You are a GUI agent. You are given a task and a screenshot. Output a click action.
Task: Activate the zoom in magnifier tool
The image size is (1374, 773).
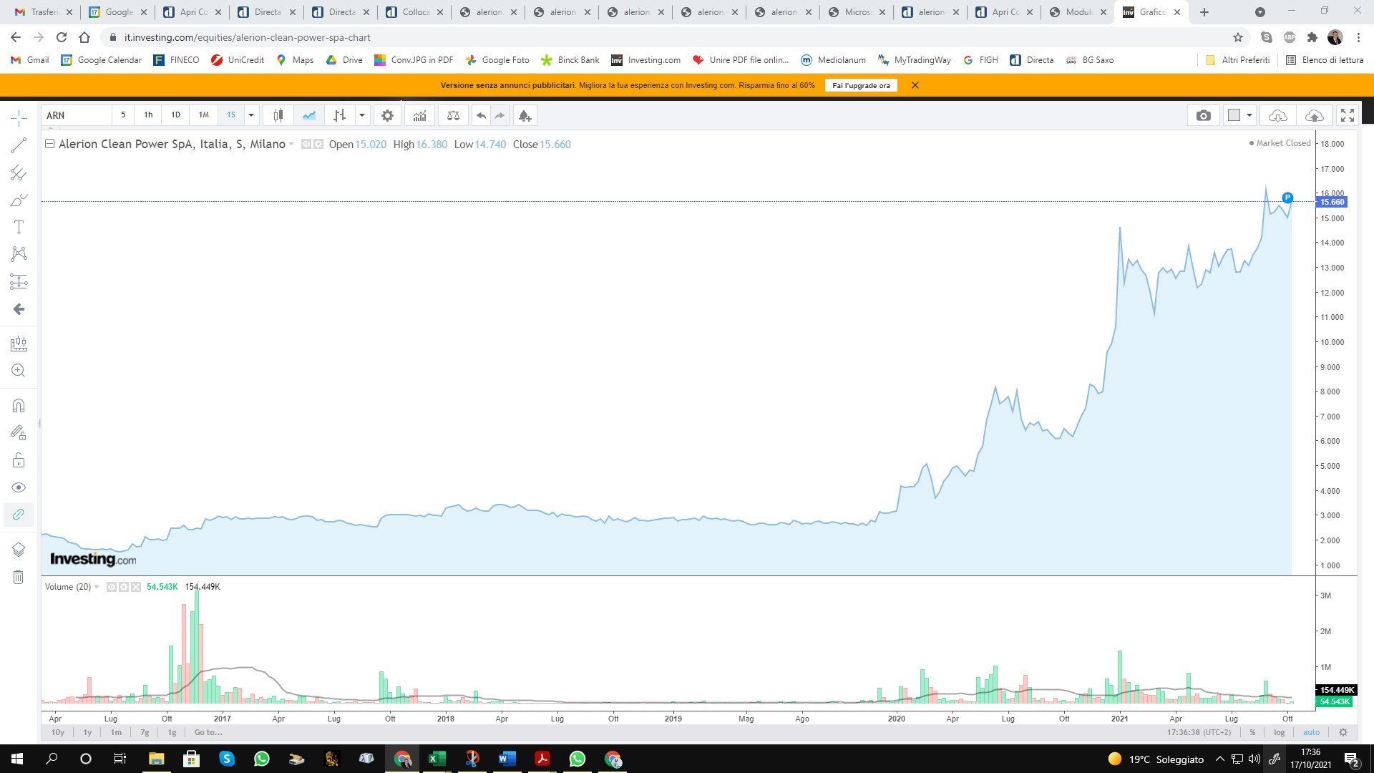point(19,370)
